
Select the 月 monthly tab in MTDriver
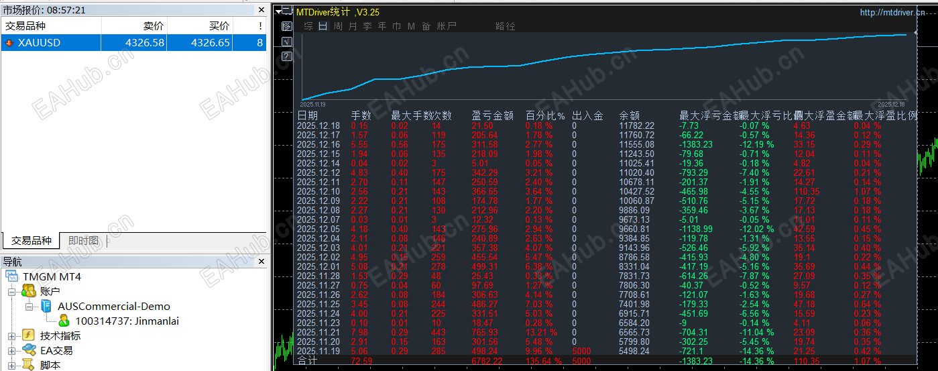click(353, 26)
